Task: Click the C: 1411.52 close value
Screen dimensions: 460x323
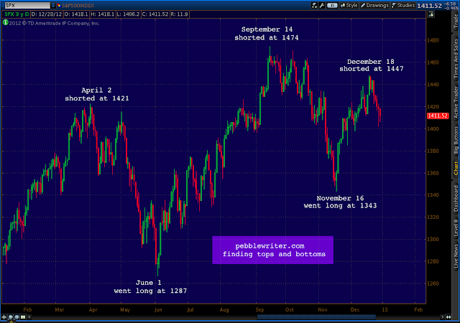Action: pyautogui.click(x=155, y=14)
